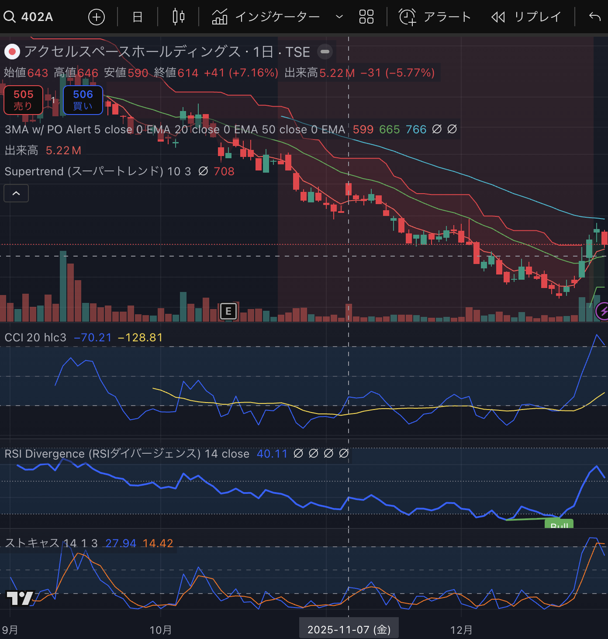The width and height of the screenshot is (608, 639).
Task: Open symbol search for 402A
Action: [29, 17]
